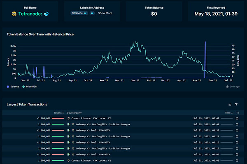Sort the table by the Time column

[229, 113]
